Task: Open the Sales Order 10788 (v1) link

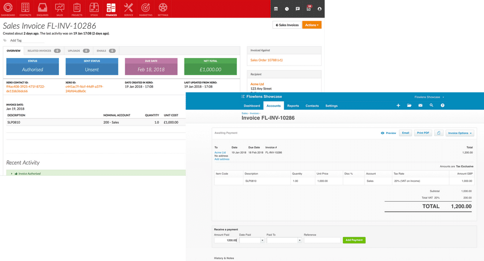Action: (266, 60)
